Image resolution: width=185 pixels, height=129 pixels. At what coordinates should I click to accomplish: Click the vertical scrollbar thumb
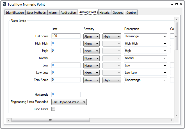(x=176, y=36)
